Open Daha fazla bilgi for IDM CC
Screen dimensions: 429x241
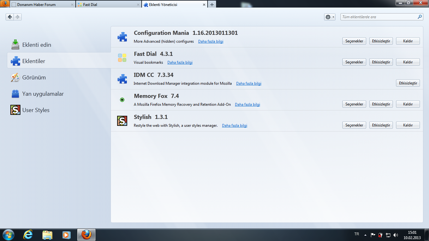pyautogui.click(x=249, y=83)
